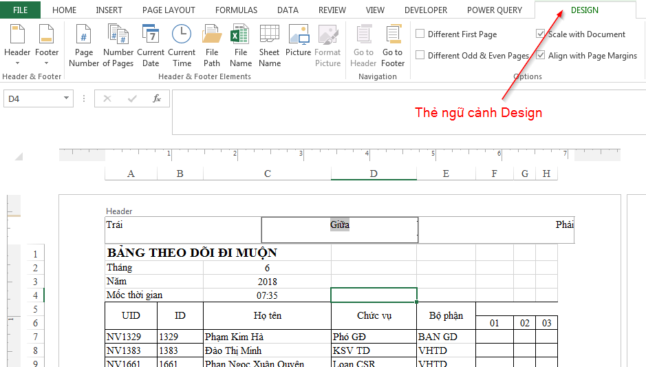Select the DESIGN contextual tab

tap(585, 10)
